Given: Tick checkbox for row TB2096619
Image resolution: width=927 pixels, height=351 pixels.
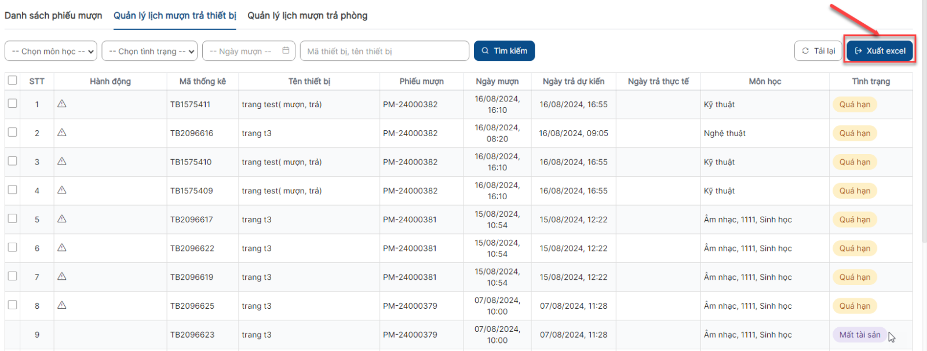Looking at the screenshot, I should (12, 276).
